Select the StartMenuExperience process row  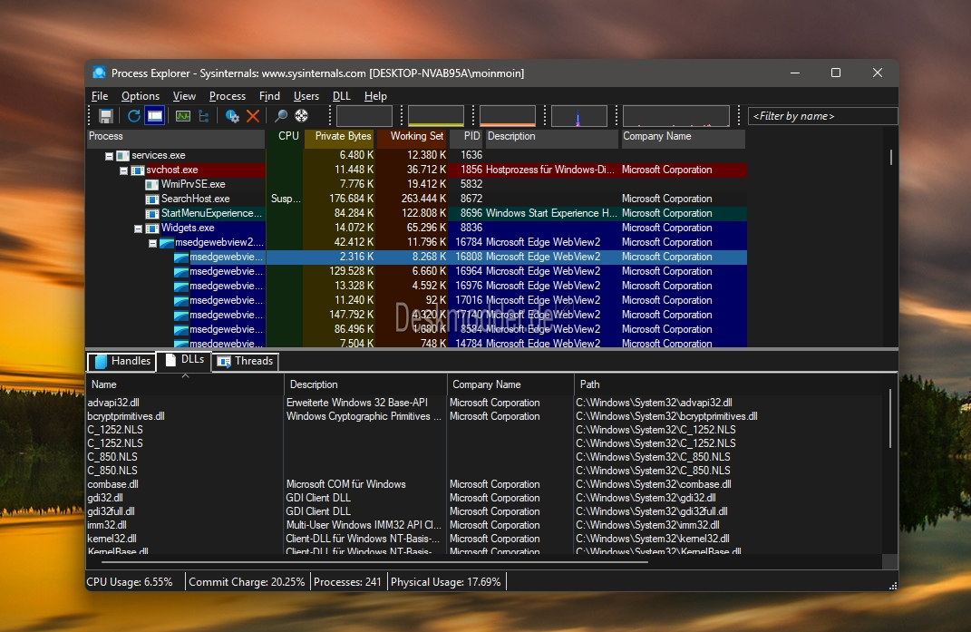tap(417, 213)
